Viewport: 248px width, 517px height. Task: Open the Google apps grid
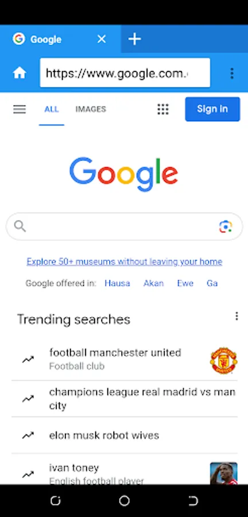point(163,109)
